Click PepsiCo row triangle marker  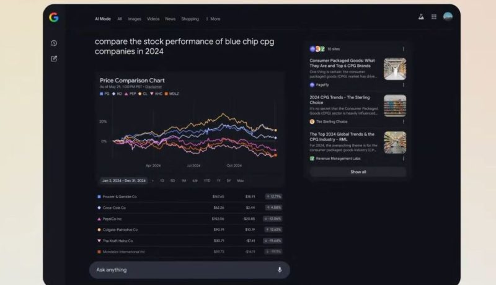[x=99, y=219]
